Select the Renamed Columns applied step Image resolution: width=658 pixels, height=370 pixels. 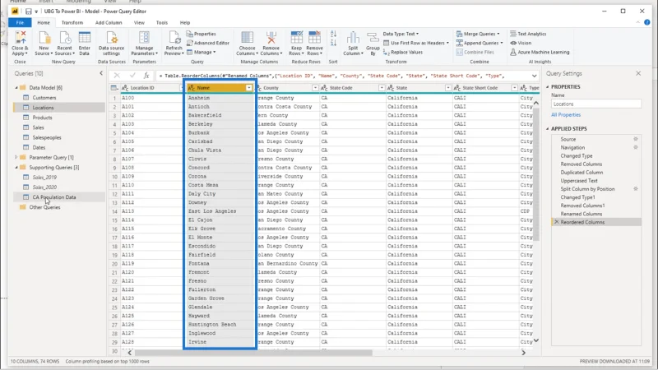[582, 214]
